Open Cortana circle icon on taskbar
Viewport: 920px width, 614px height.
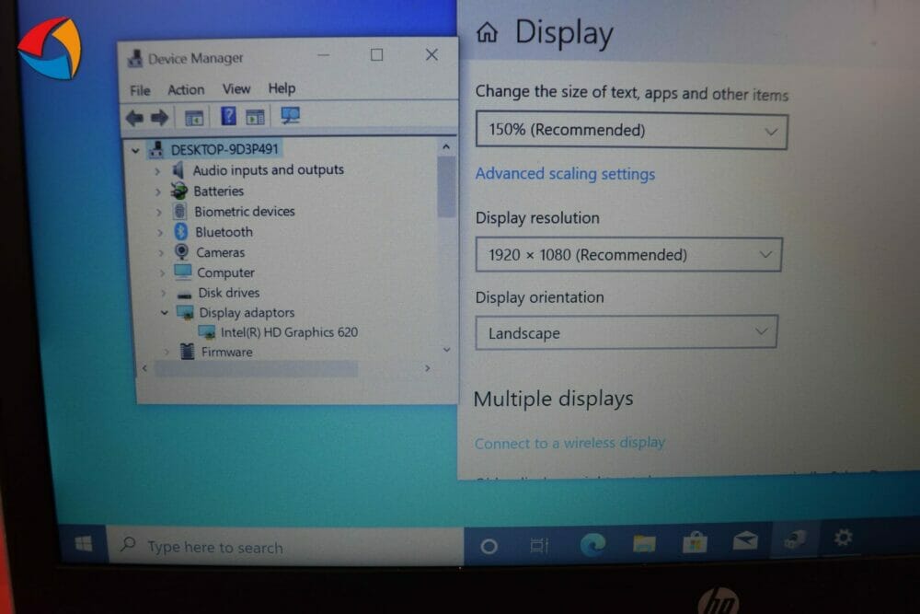pyautogui.click(x=489, y=547)
